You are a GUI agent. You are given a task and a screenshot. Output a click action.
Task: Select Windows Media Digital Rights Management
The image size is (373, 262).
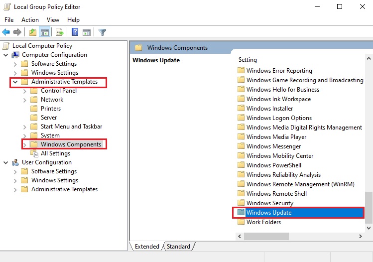click(x=304, y=128)
